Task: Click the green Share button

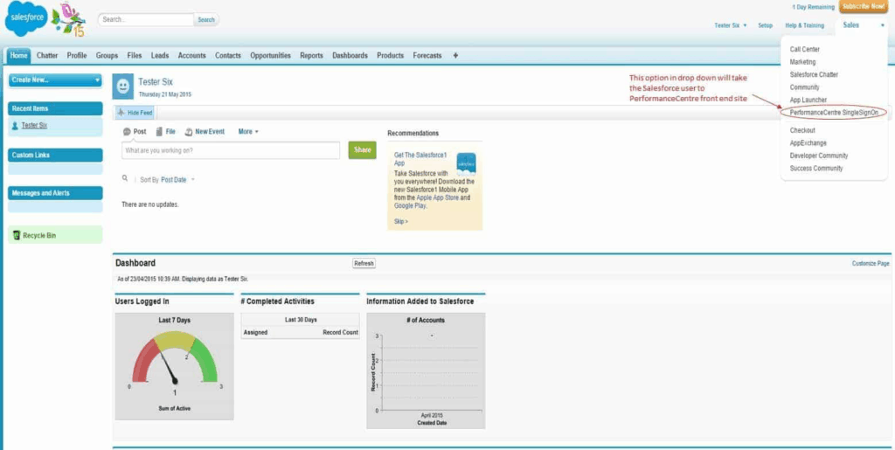Action: tap(363, 150)
